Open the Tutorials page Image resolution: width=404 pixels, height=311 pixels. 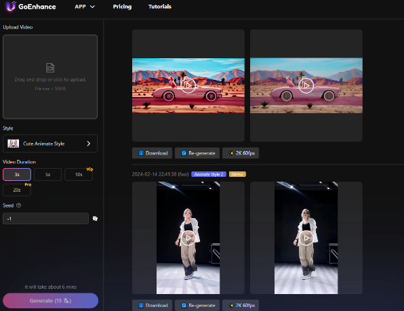click(160, 7)
